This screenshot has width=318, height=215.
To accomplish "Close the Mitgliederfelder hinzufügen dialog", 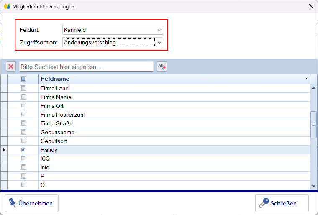I will (311, 6).
